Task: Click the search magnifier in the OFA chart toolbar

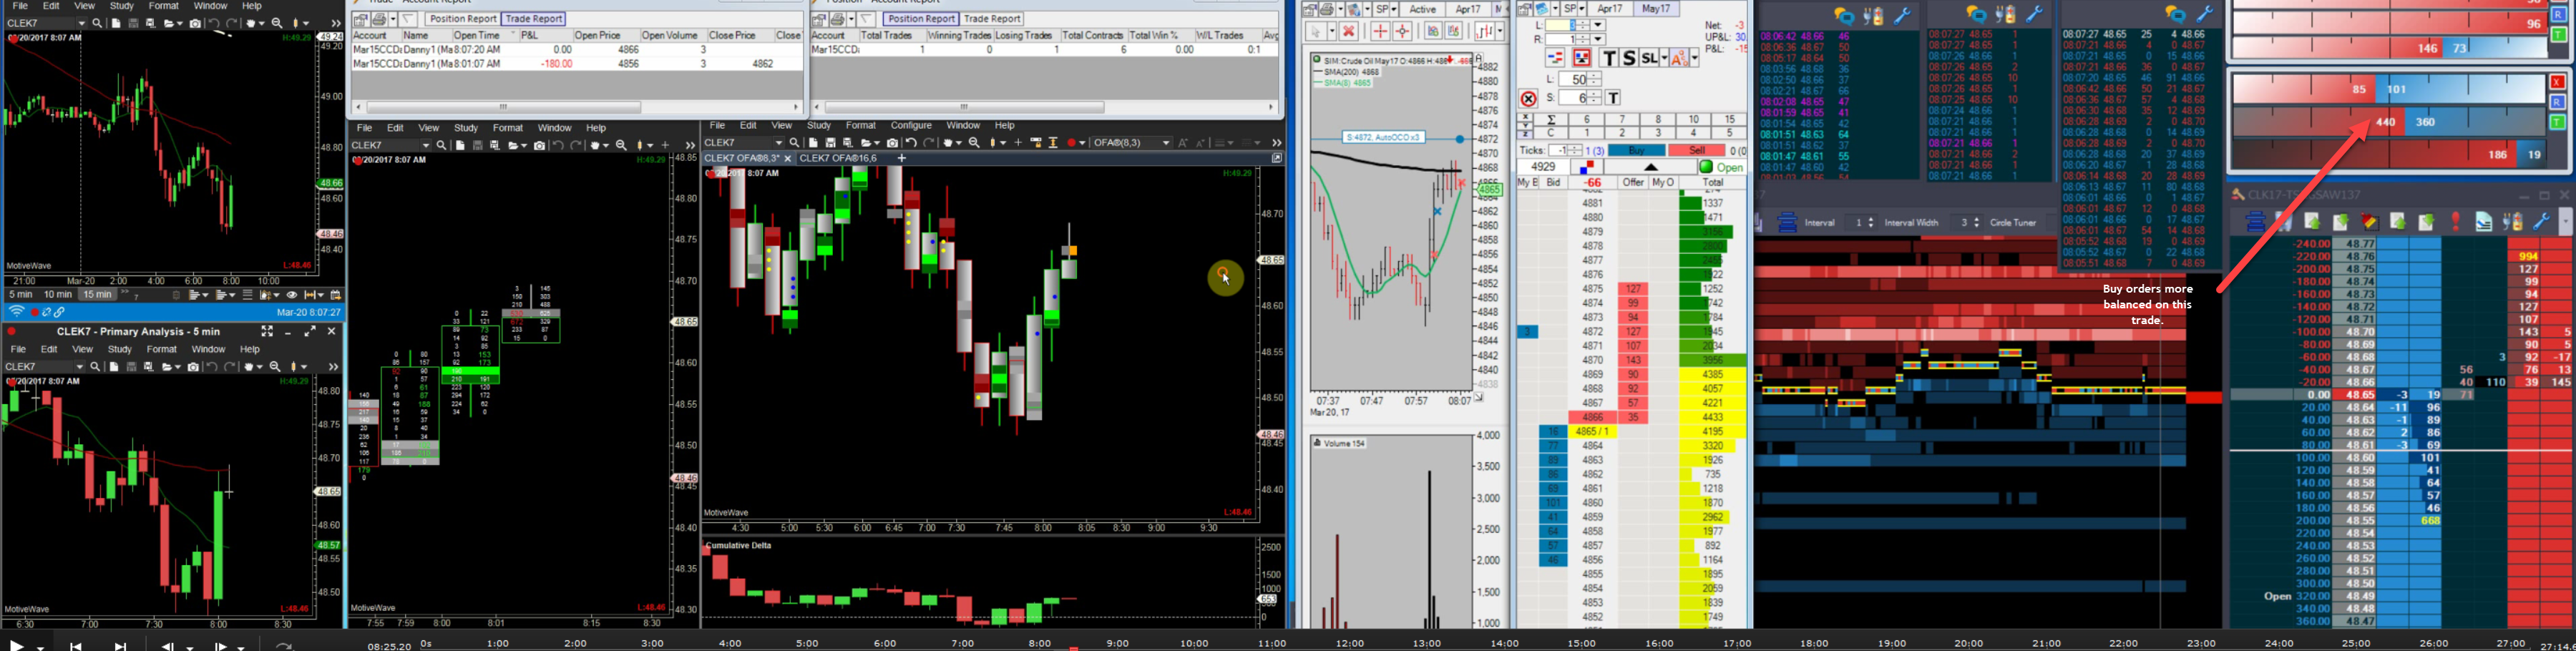Action: 795,143
